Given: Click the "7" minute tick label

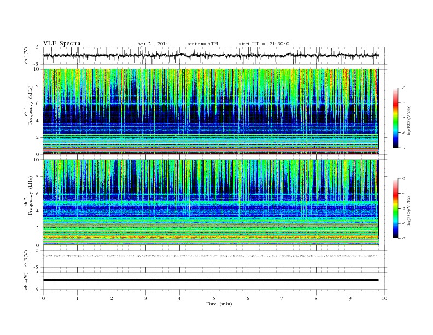Looking at the screenshot, I should [x=282, y=298].
